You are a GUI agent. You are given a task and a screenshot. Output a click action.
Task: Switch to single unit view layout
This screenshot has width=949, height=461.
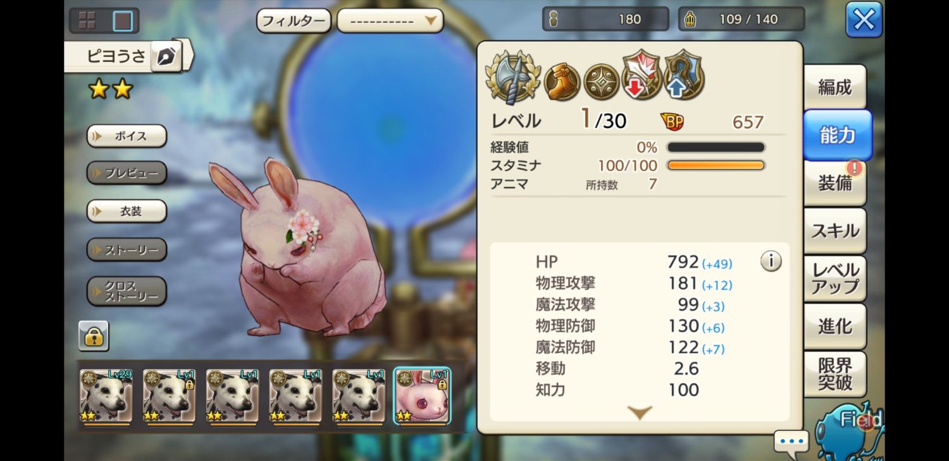coord(123,21)
